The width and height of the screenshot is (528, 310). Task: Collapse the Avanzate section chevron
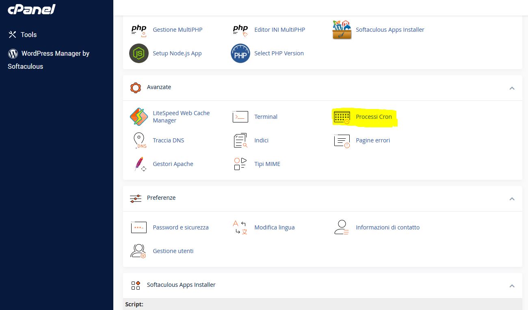[512, 88]
